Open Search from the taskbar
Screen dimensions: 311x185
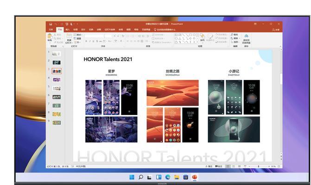(x=140, y=177)
